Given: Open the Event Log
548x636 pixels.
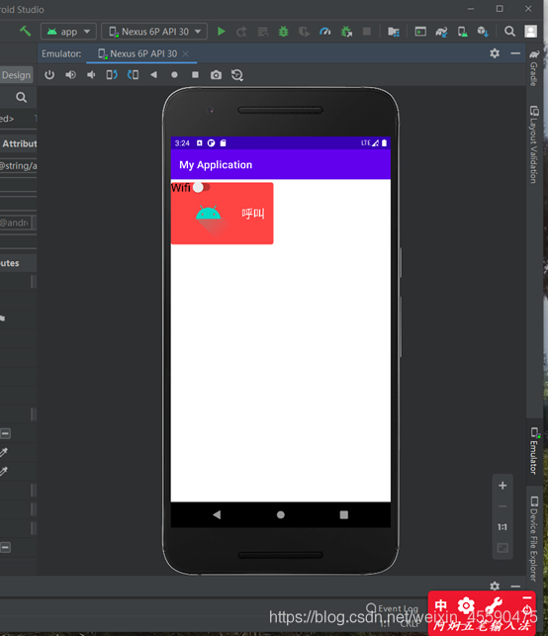Looking at the screenshot, I should pos(393,608).
